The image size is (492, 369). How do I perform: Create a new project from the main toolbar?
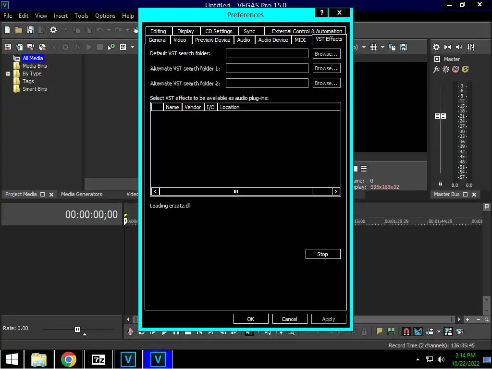[7, 30]
